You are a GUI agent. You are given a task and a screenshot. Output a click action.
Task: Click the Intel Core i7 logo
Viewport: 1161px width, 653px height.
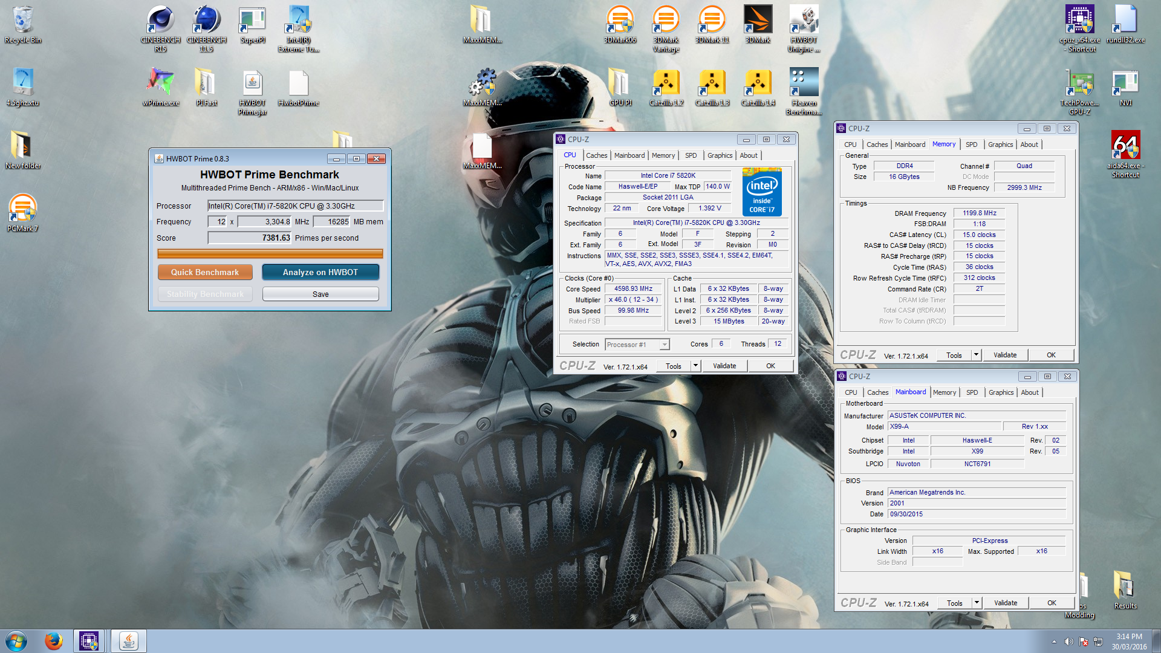[762, 192]
